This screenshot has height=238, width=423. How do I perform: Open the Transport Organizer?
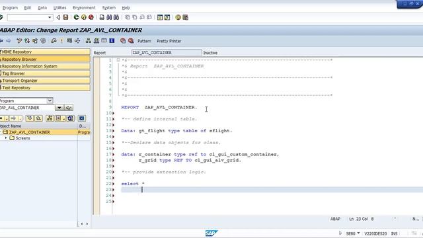[45, 81]
